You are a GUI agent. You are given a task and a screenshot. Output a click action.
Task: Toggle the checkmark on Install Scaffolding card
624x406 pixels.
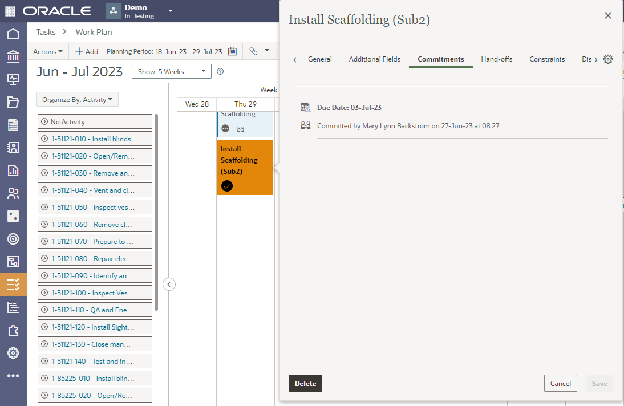[227, 186]
